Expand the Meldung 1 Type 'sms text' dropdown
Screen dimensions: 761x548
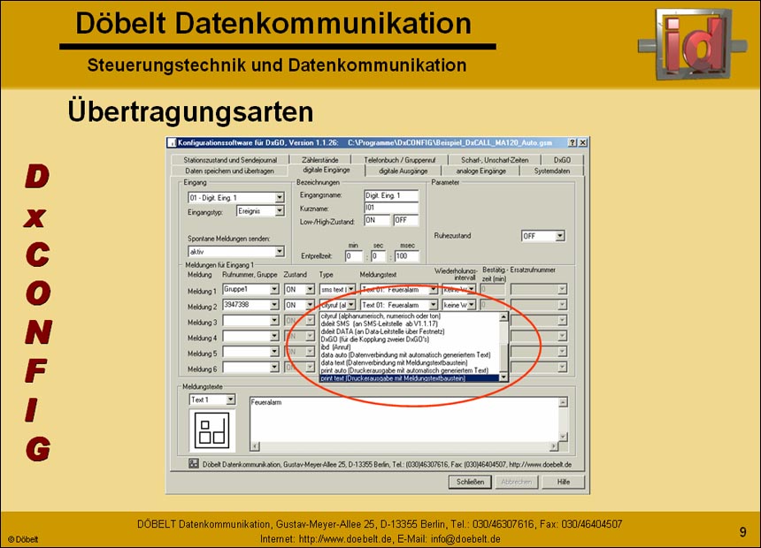[351, 290]
